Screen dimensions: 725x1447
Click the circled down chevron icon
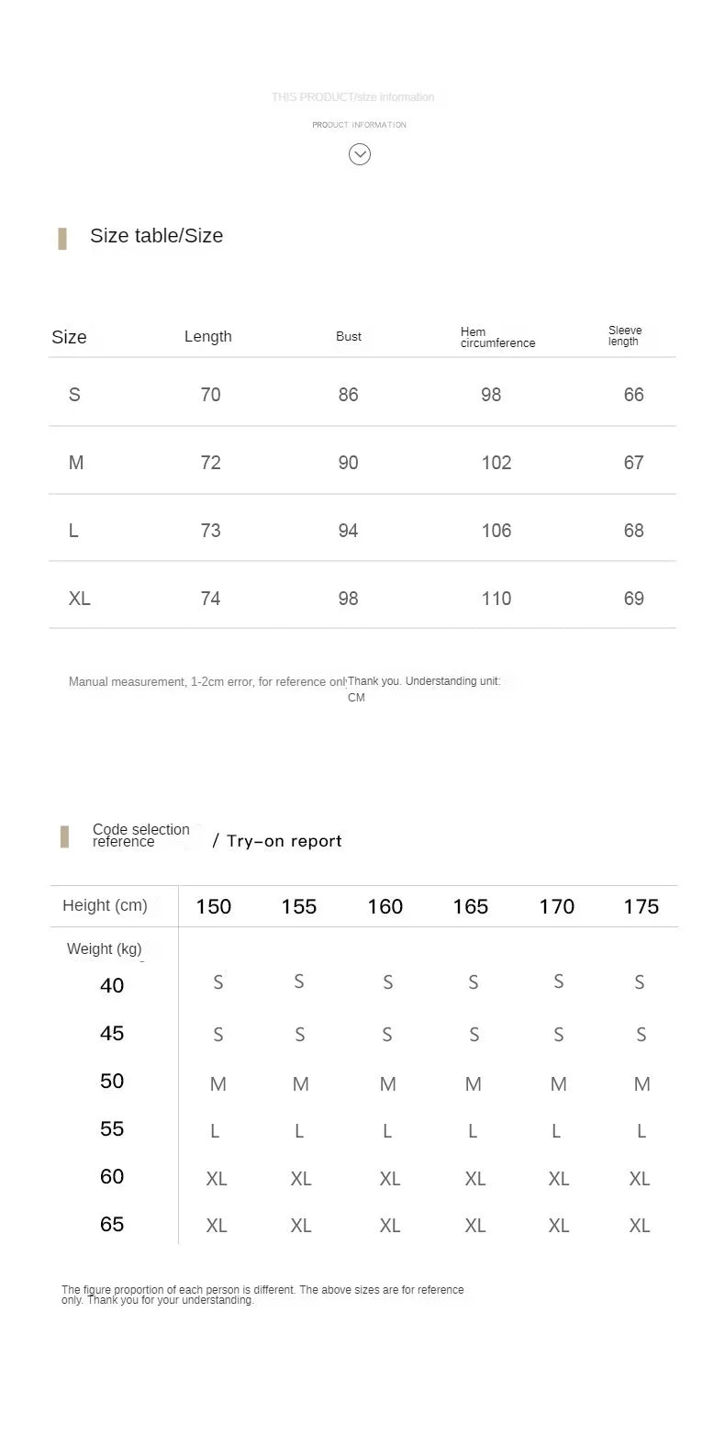(x=360, y=154)
